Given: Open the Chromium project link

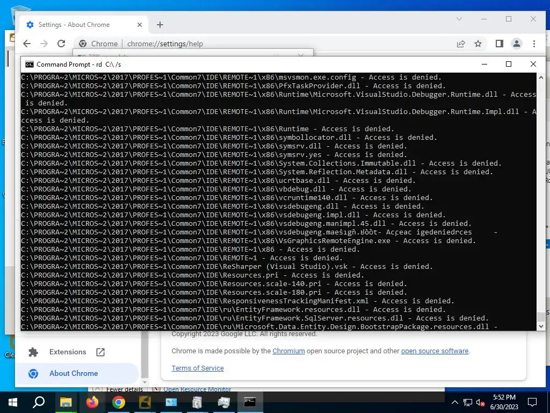Looking at the screenshot, I should pyautogui.click(x=288, y=351).
